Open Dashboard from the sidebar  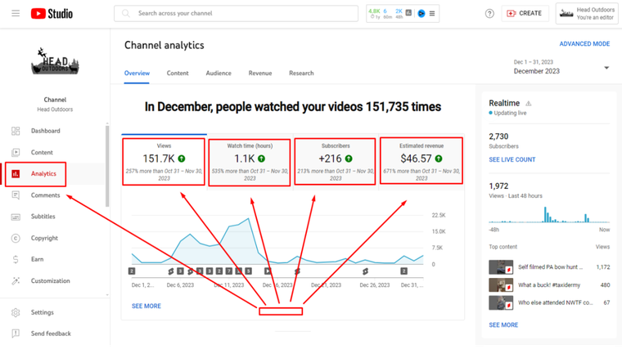[46, 131]
